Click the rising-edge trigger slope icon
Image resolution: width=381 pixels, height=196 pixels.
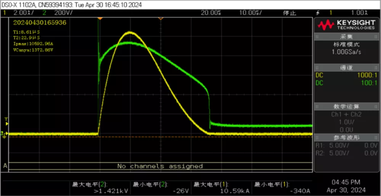click(317, 13)
